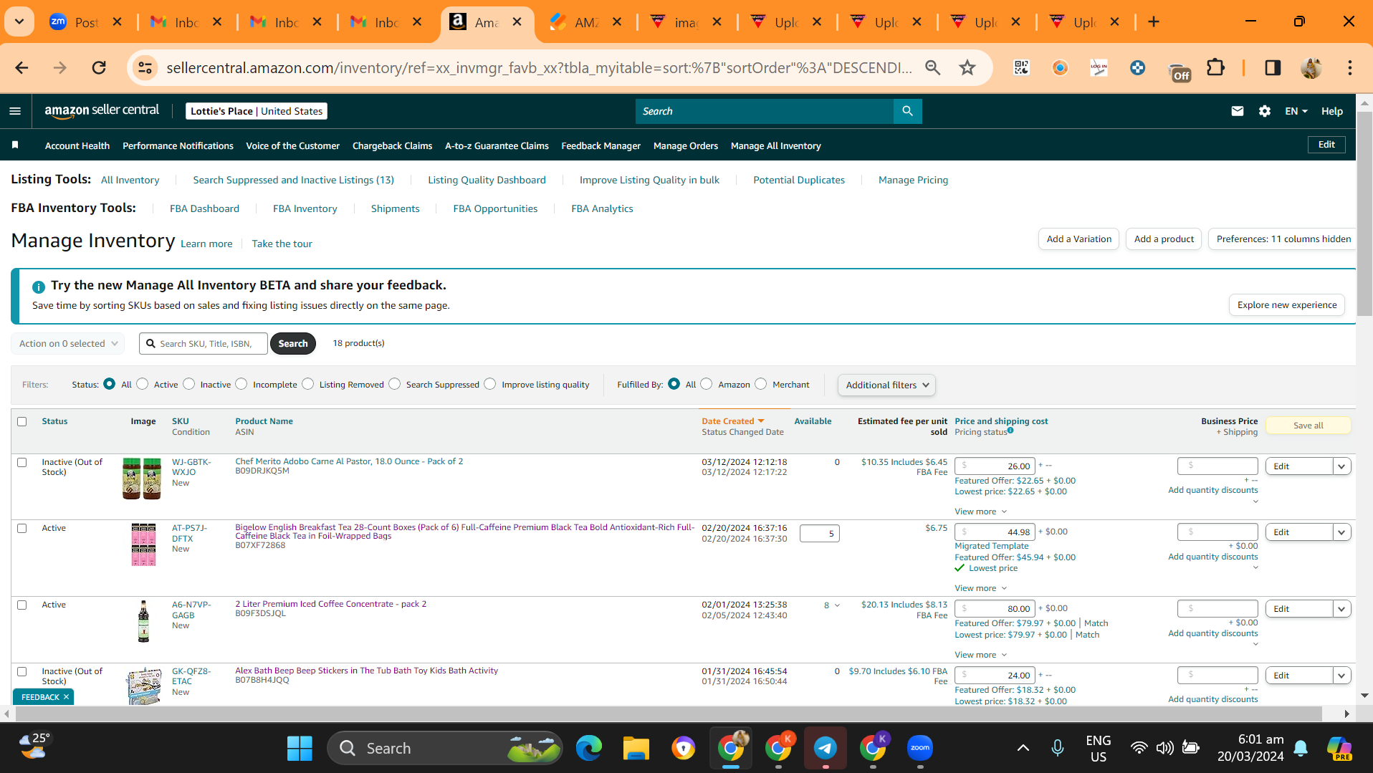This screenshot has height=773, width=1373.
Task: Click the info icon beside Pricing status
Action: click(x=1010, y=431)
